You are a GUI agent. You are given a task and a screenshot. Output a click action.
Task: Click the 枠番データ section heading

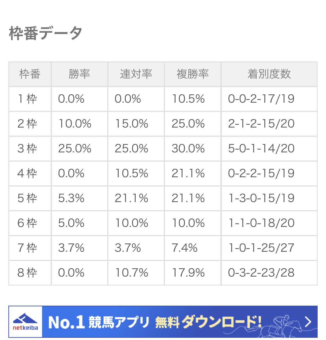[x=45, y=33]
